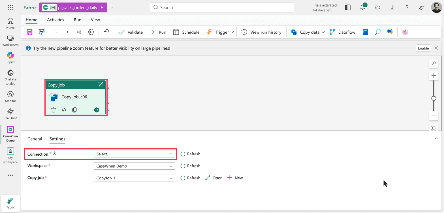Click the canvas search icon

[434, 64]
